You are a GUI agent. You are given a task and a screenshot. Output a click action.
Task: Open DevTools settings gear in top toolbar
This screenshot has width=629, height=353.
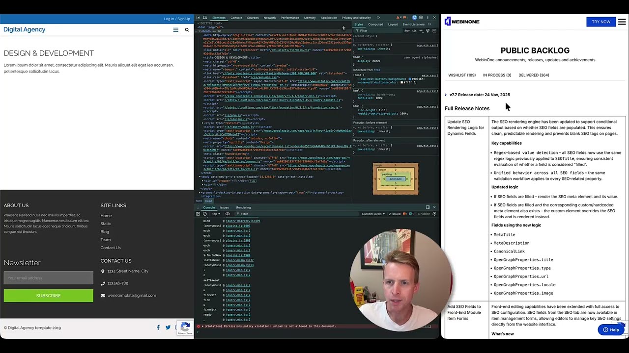(421, 18)
